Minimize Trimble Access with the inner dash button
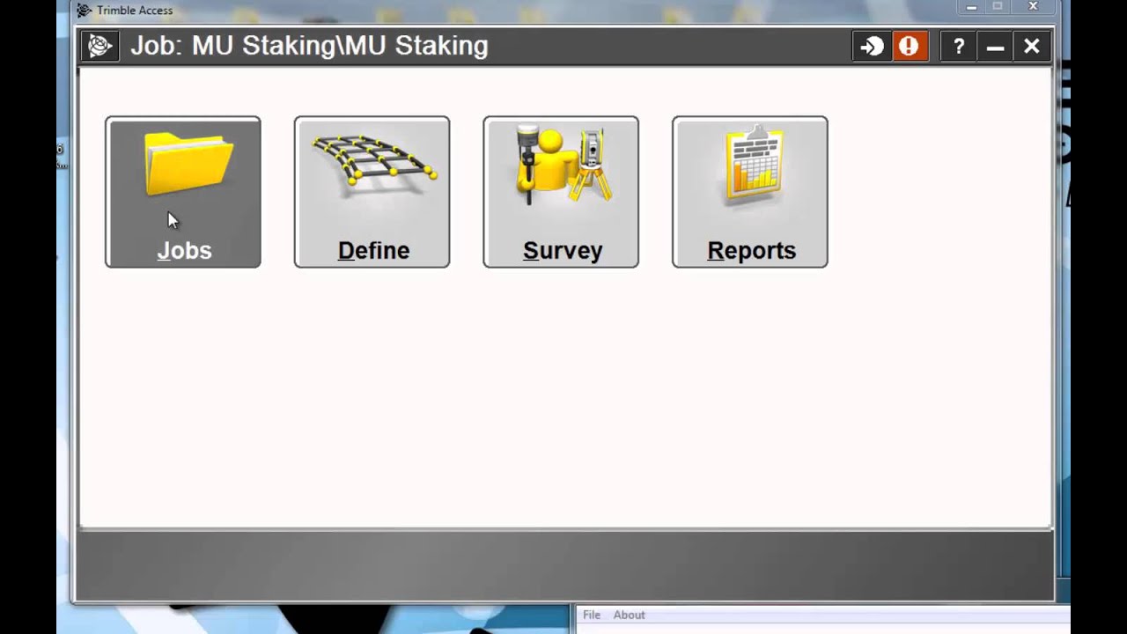 click(x=996, y=46)
